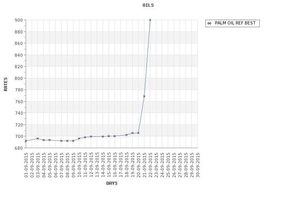The height and width of the screenshot is (197, 296).
Task: Click the data point on 20-09-2015
Action: [138, 133]
